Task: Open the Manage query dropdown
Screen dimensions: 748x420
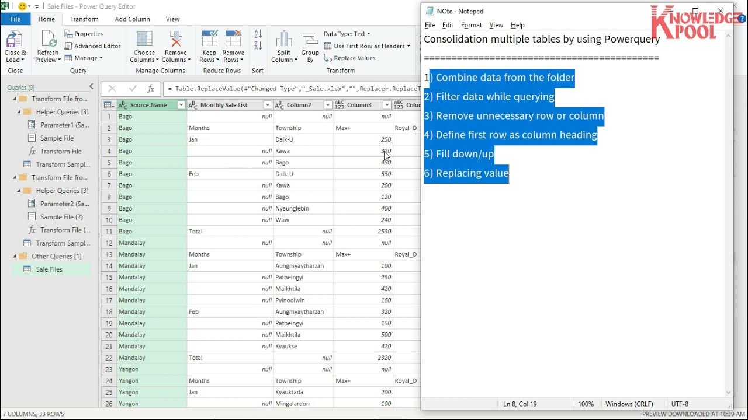Action: click(84, 58)
